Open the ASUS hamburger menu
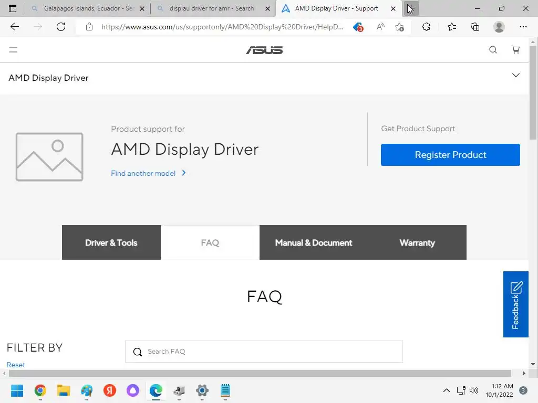The height and width of the screenshot is (403, 538). click(13, 50)
